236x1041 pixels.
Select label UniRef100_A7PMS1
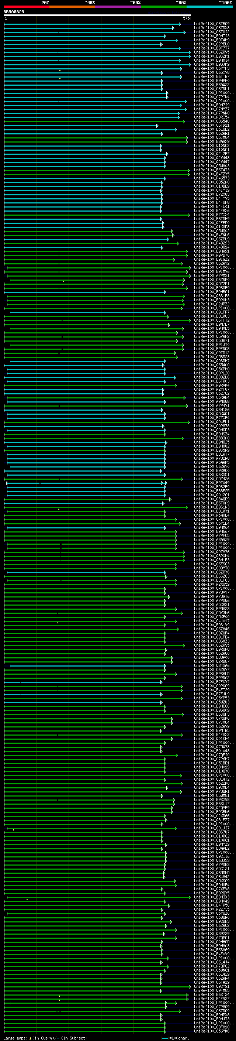point(212,275)
